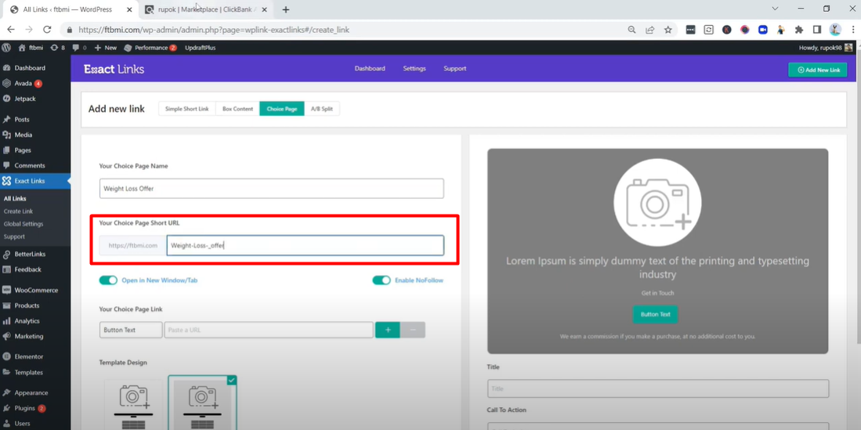Open Plugins in the sidebar
This screenshot has width=861, height=430.
[x=25, y=408]
